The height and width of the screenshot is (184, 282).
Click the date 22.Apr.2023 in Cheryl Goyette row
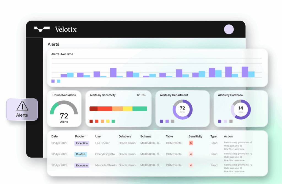[x=59, y=154]
